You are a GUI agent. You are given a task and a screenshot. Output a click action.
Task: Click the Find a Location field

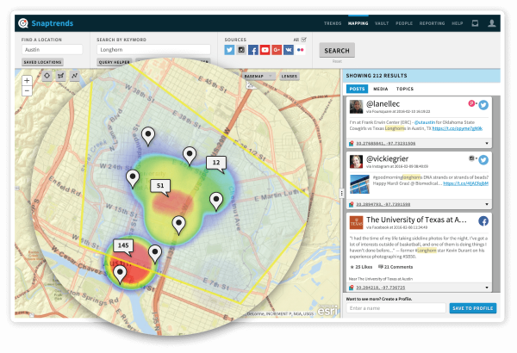52,49
